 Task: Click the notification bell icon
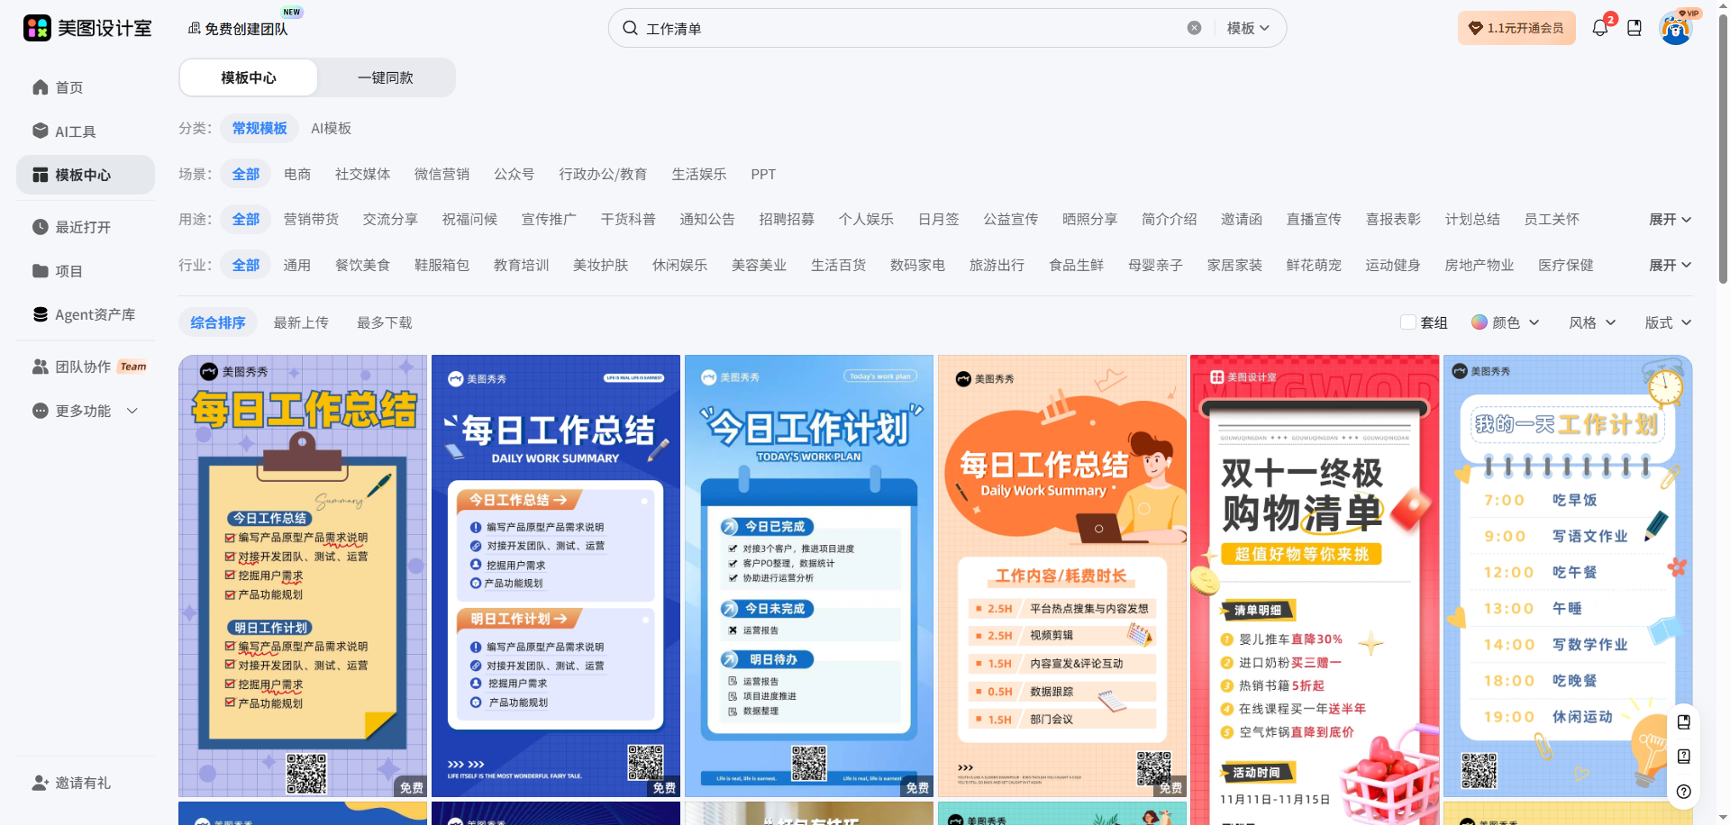tap(1599, 28)
